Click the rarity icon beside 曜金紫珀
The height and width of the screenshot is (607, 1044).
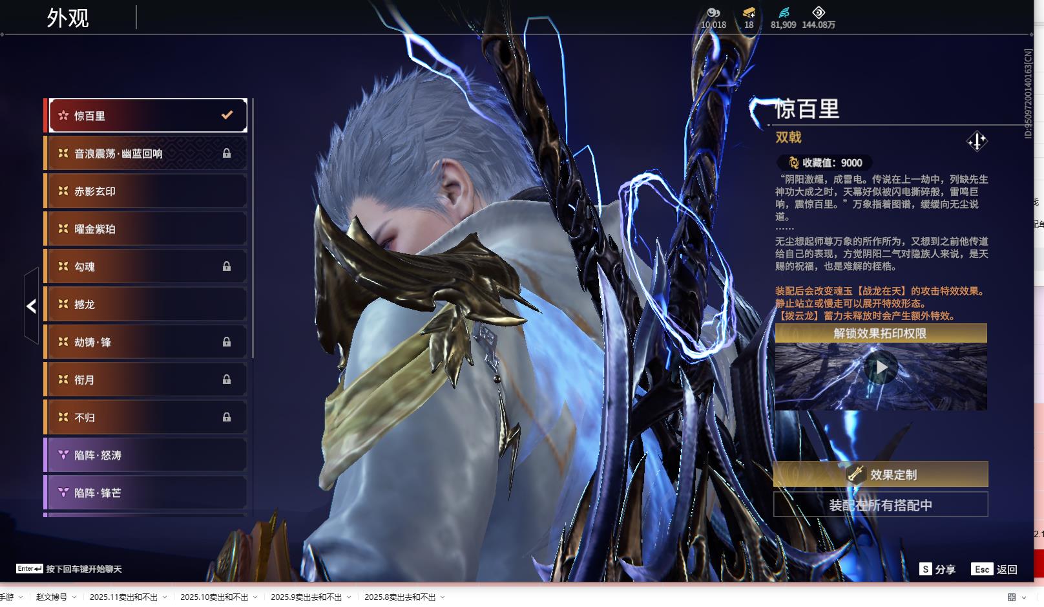63,228
